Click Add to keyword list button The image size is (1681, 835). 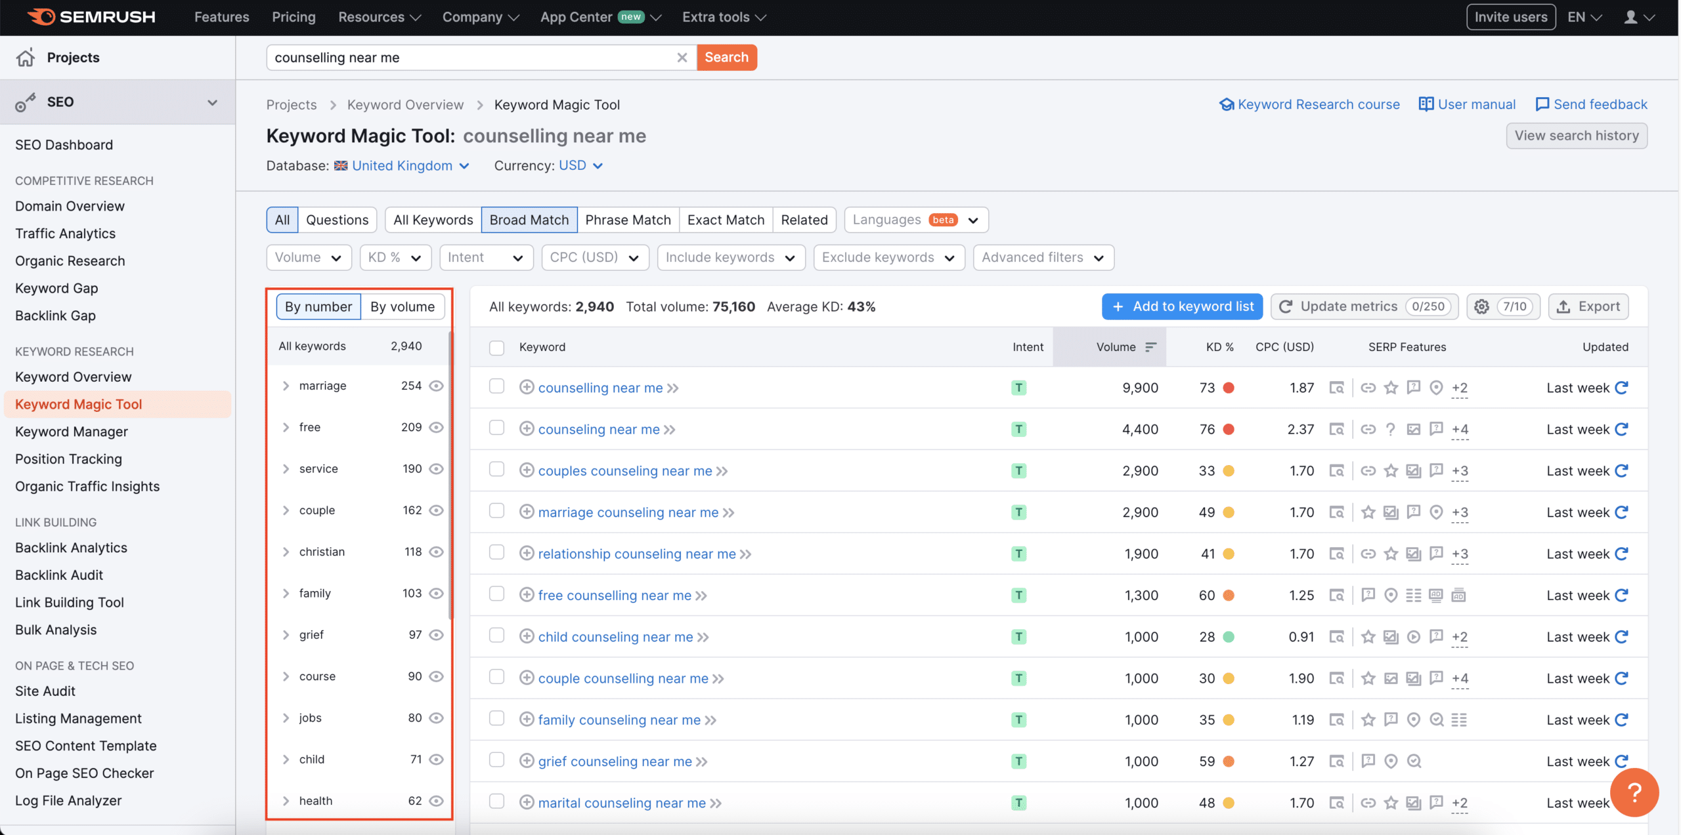point(1182,306)
